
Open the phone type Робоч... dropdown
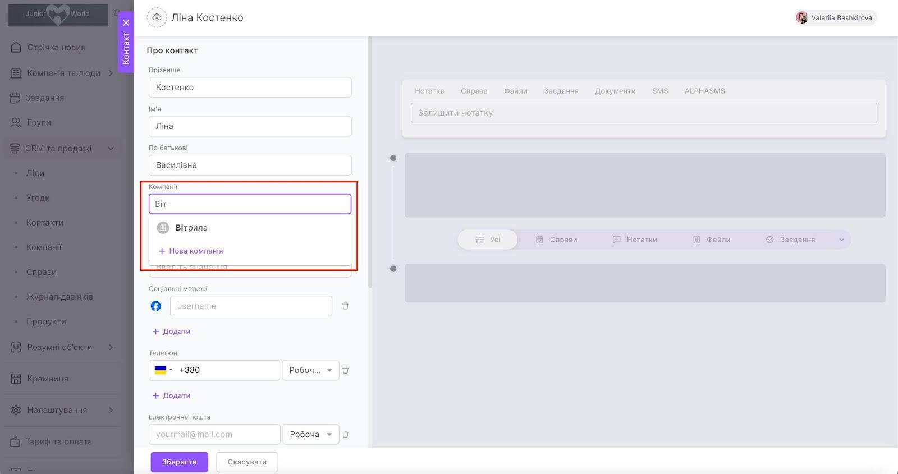310,370
